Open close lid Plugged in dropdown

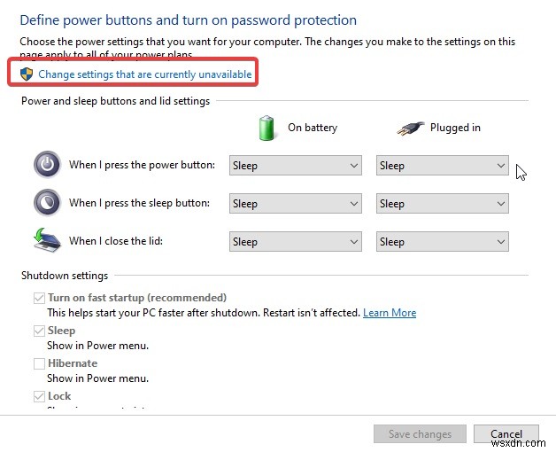pos(443,242)
